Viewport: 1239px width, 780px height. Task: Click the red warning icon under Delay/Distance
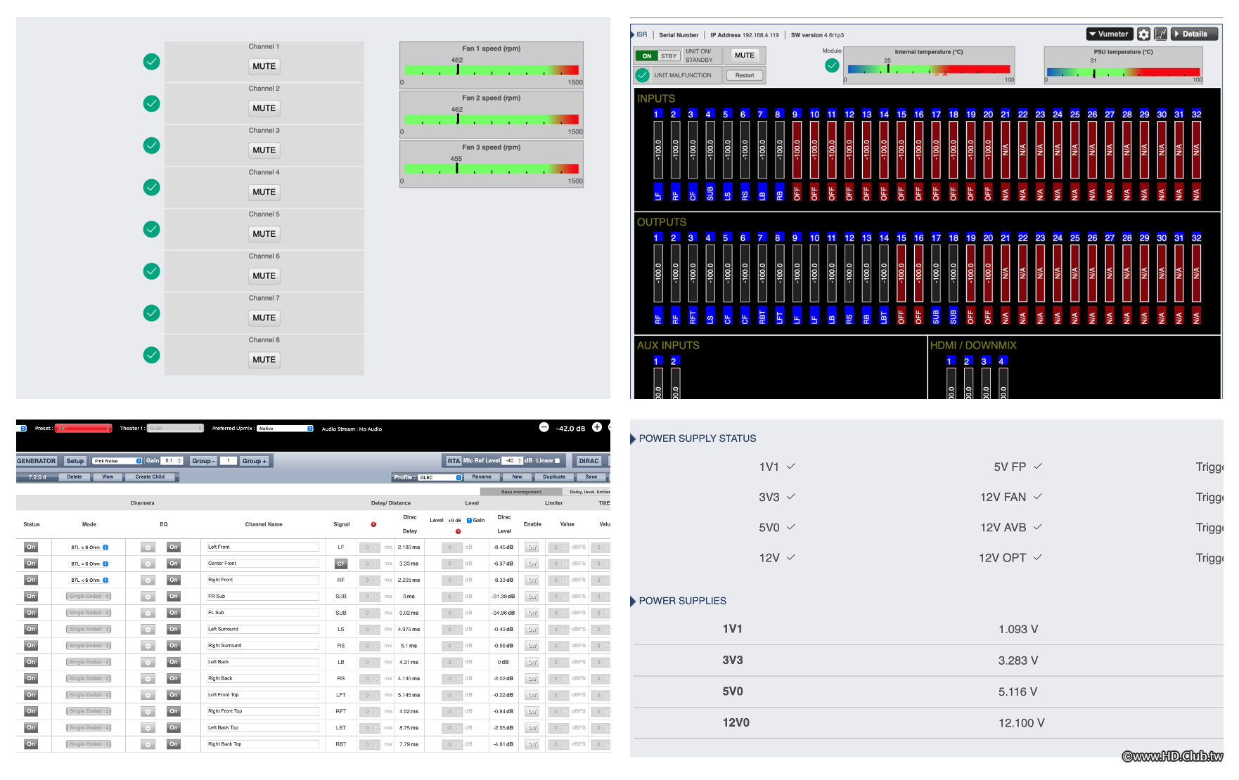[373, 524]
